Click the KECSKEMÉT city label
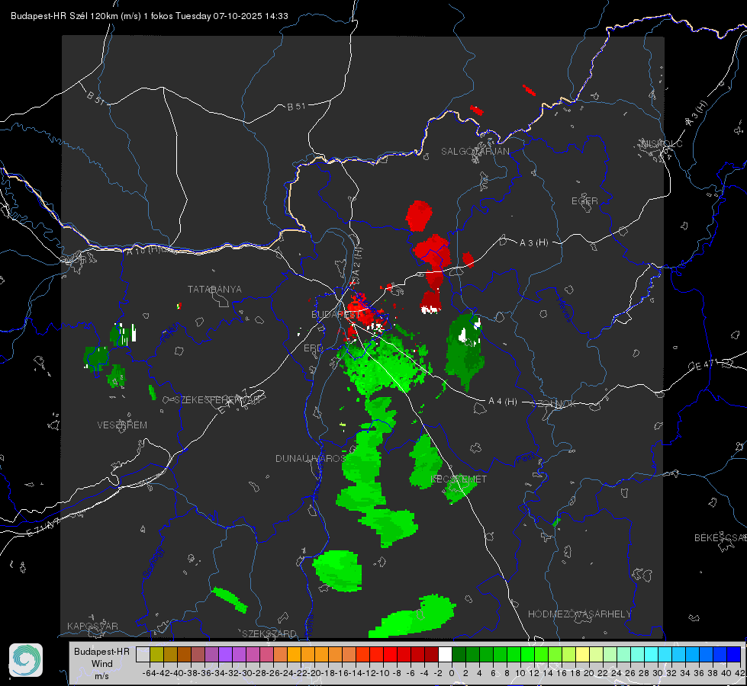 (x=459, y=479)
